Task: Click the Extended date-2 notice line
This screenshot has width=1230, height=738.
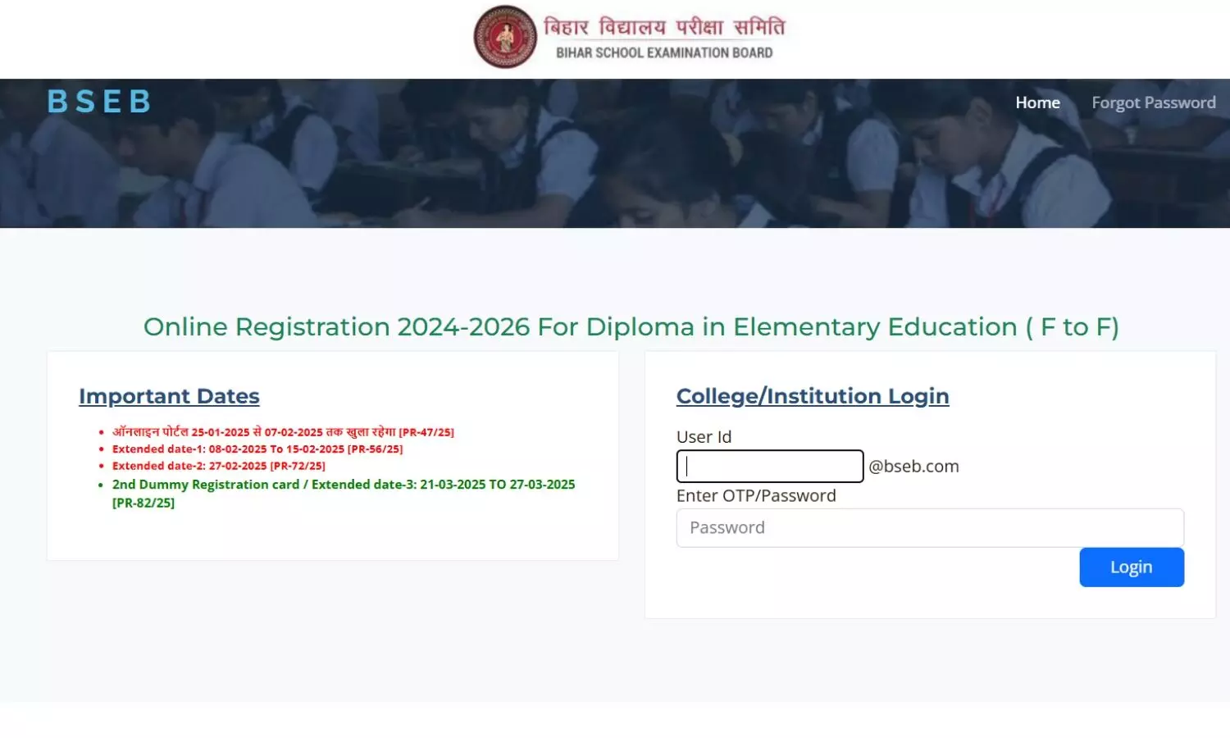Action: [219, 466]
